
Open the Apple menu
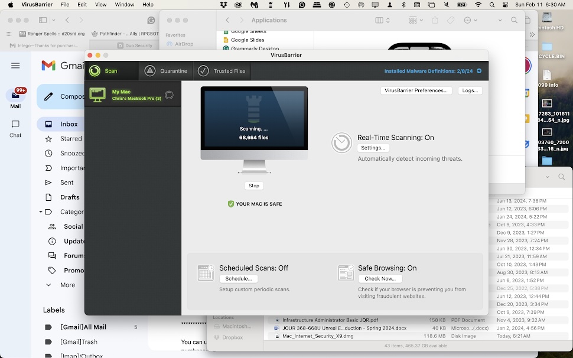pyautogui.click(x=11, y=4)
